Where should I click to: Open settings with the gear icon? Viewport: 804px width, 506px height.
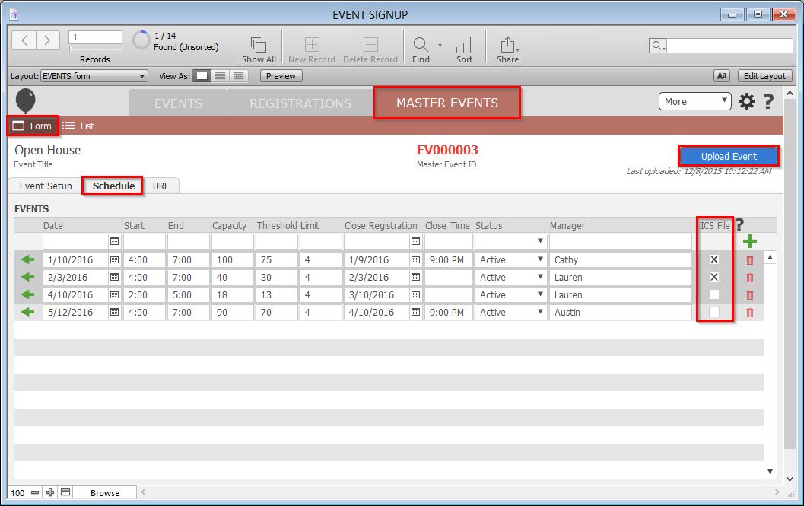tap(747, 101)
